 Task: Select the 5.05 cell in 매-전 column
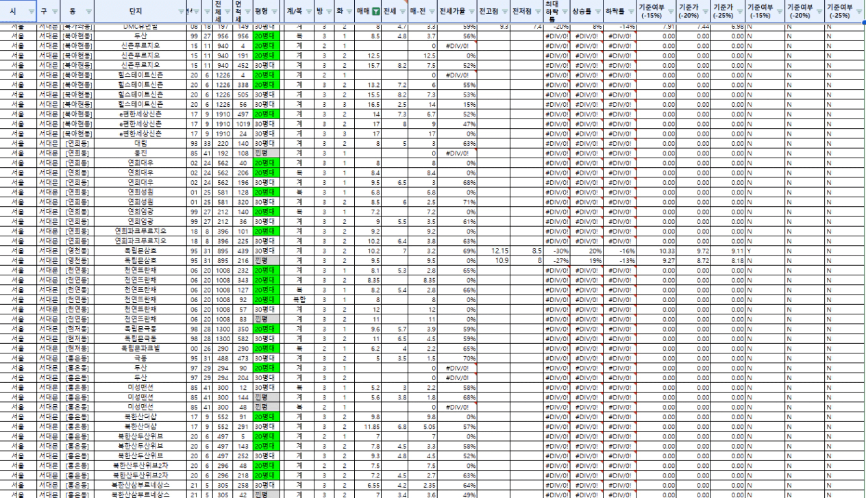point(422,425)
